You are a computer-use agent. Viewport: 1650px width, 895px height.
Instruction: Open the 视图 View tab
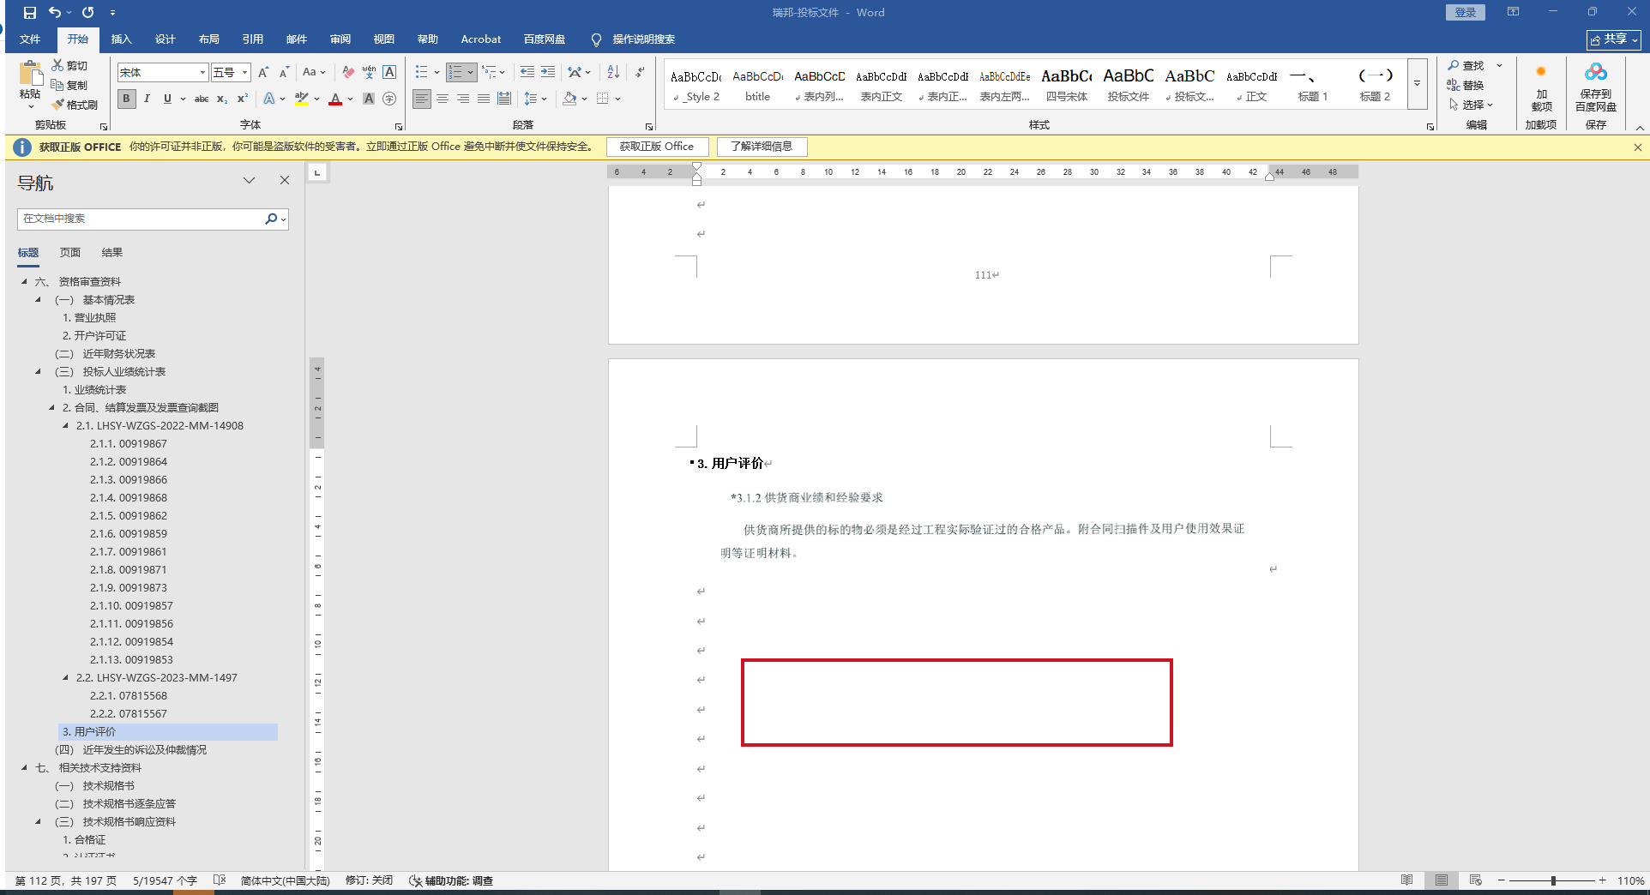(x=384, y=39)
